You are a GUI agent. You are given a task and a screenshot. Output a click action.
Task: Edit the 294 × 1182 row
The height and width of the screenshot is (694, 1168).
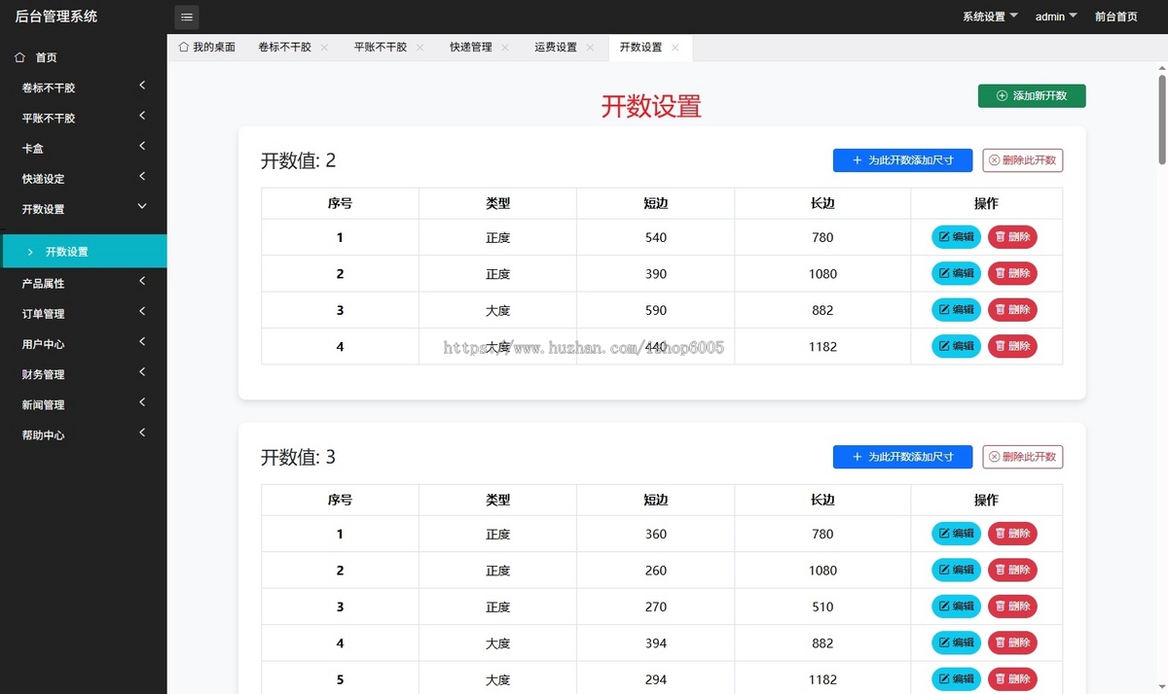click(957, 679)
